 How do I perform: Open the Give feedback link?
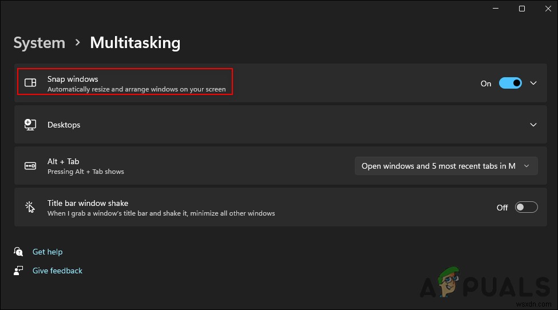pos(57,271)
